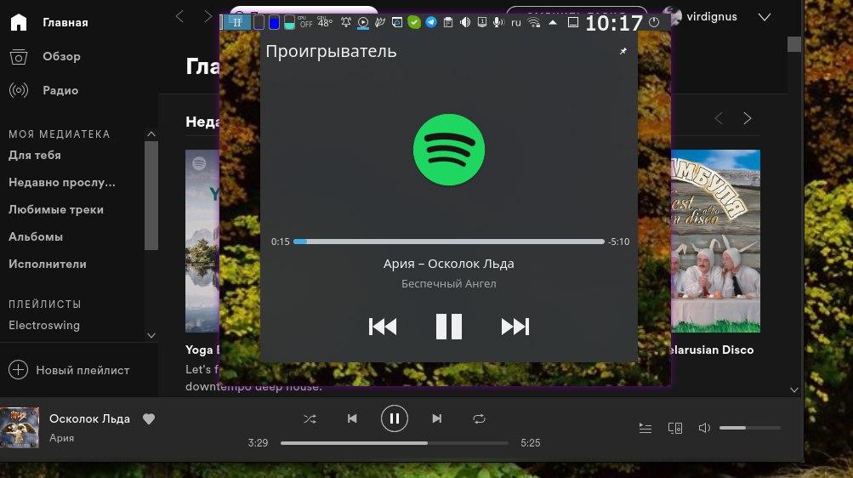Click the Беспечный Ангел album name text
Image resolution: width=853 pixels, height=478 pixels.
[x=449, y=283]
